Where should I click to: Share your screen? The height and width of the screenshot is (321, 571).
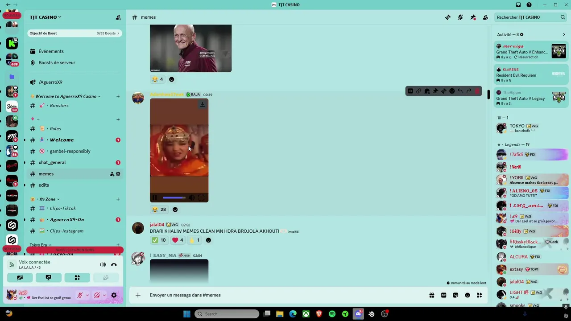48,278
